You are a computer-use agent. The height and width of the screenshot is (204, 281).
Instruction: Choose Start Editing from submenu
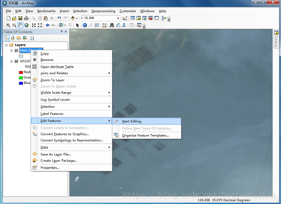click(x=147, y=121)
